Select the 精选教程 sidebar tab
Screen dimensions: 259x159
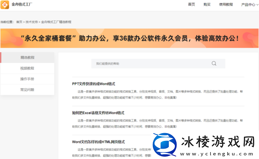click(x=27, y=58)
